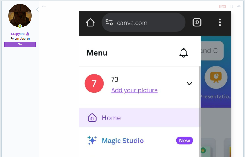Open Crapycho's profile username link
245x157 pixels.
point(18,34)
